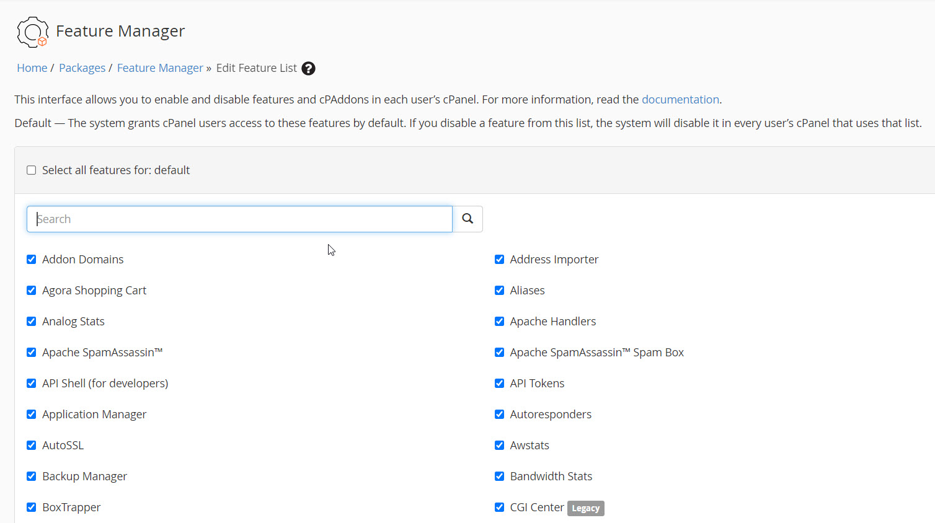935x523 pixels.
Task: Click the Feature Manager gear icon
Action: click(32, 32)
